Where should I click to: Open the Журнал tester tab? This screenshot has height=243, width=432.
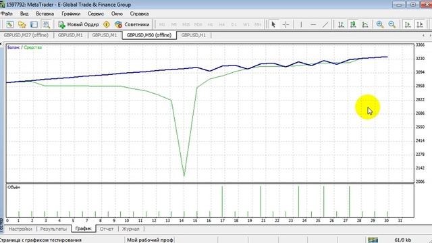[130, 229]
